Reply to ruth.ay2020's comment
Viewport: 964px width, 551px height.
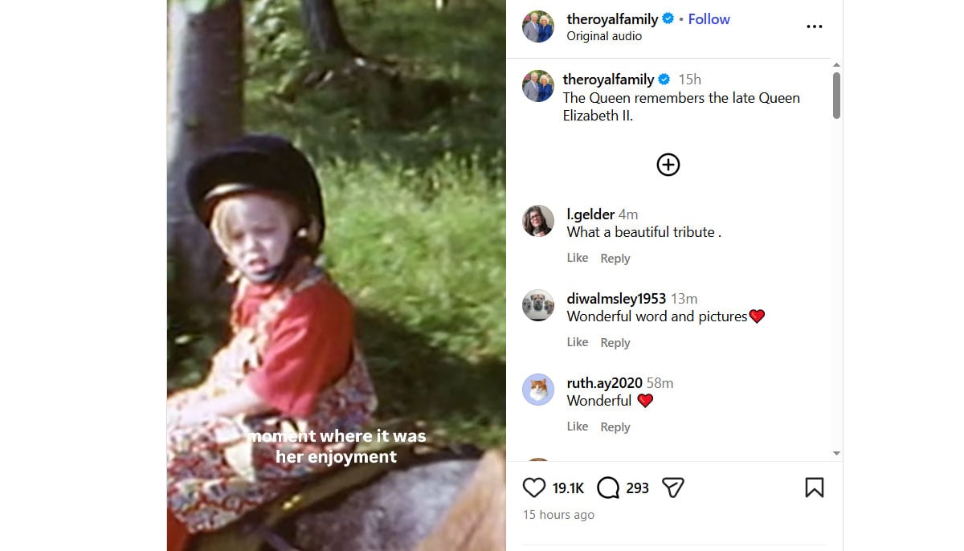(x=615, y=427)
